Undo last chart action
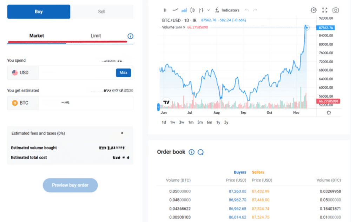 (x=247, y=10)
